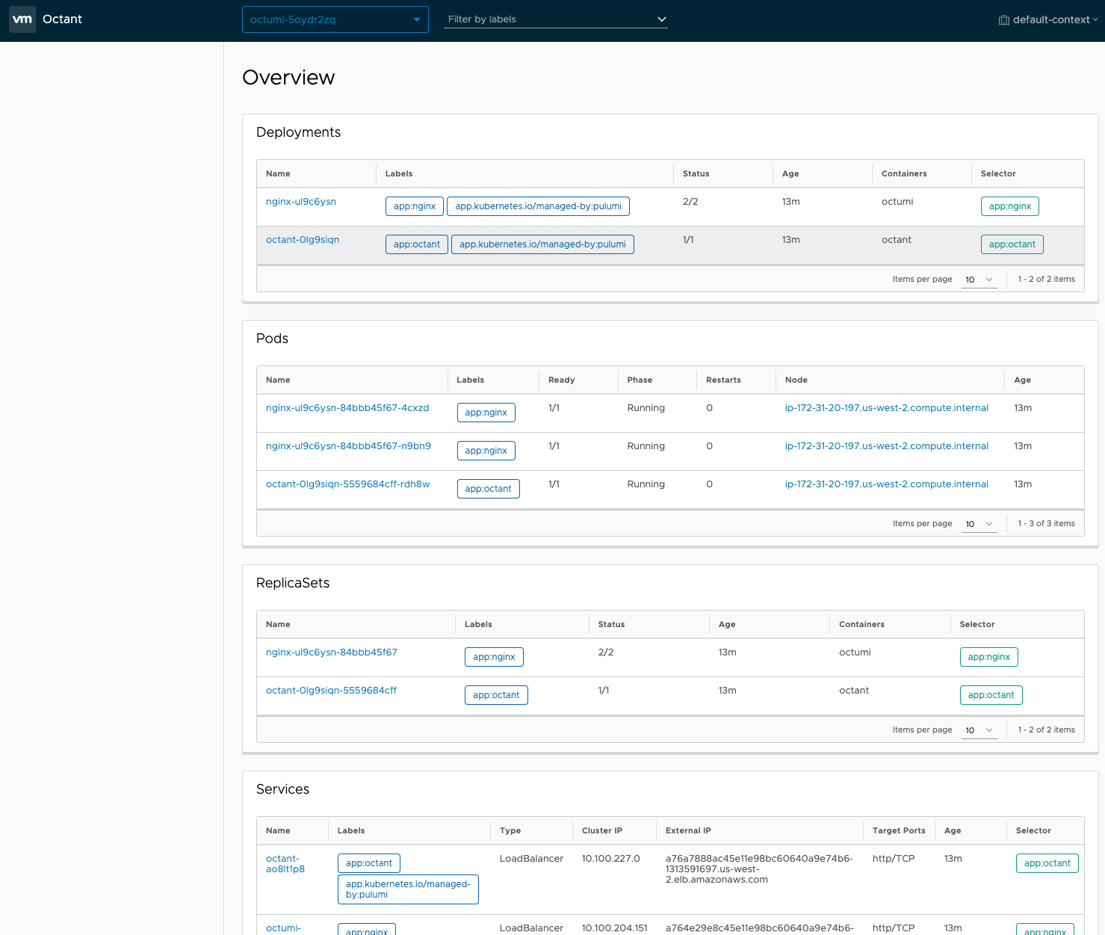Open the node link for the octant pod
Screen dimensions: 1105x935
pos(887,484)
